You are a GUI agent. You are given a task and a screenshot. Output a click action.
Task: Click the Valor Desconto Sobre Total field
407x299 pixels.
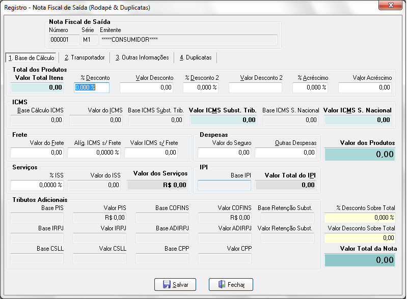coord(360,238)
